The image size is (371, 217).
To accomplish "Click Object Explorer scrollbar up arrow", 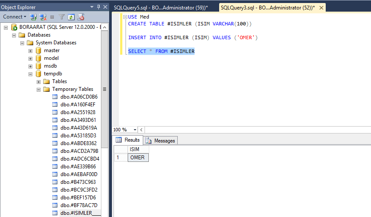I will [x=104, y=27].
